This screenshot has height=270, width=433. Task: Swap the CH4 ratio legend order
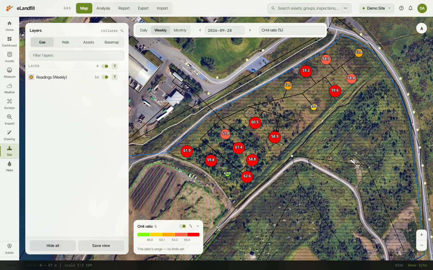191,226
